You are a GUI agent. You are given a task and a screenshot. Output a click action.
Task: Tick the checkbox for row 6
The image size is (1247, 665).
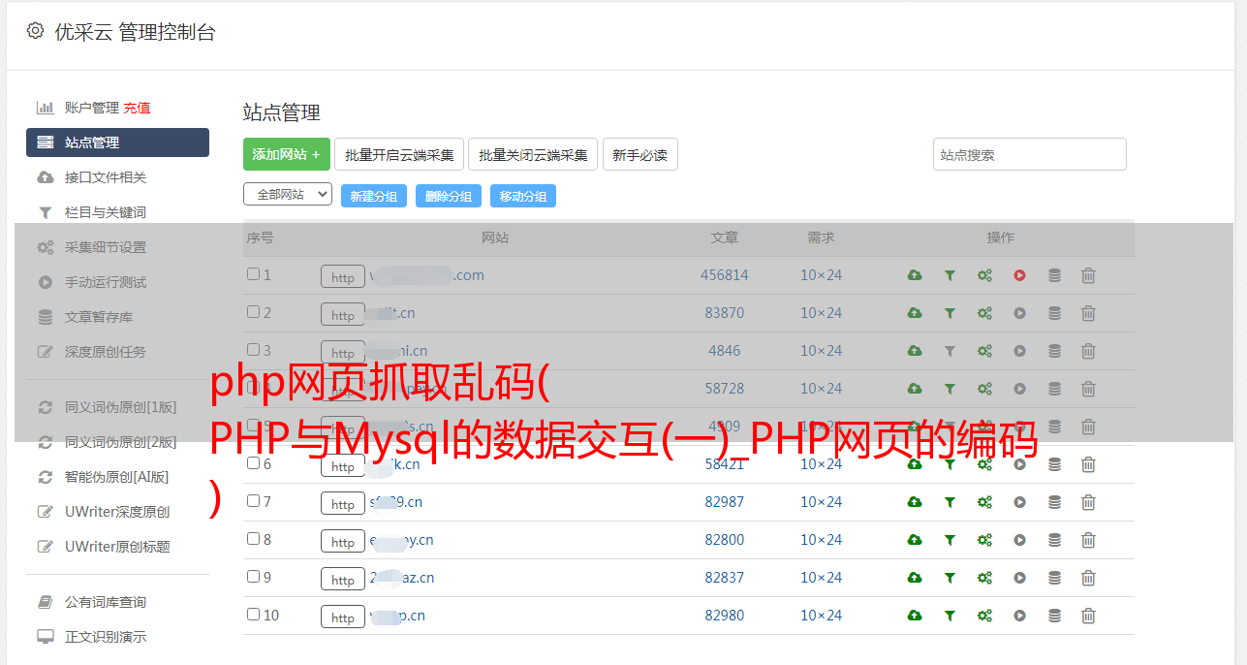[253, 463]
